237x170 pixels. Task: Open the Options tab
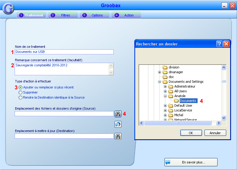pyautogui.click(x=95, y=15)
